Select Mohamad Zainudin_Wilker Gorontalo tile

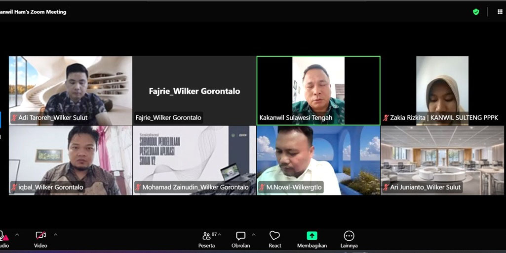click(195, 160)
